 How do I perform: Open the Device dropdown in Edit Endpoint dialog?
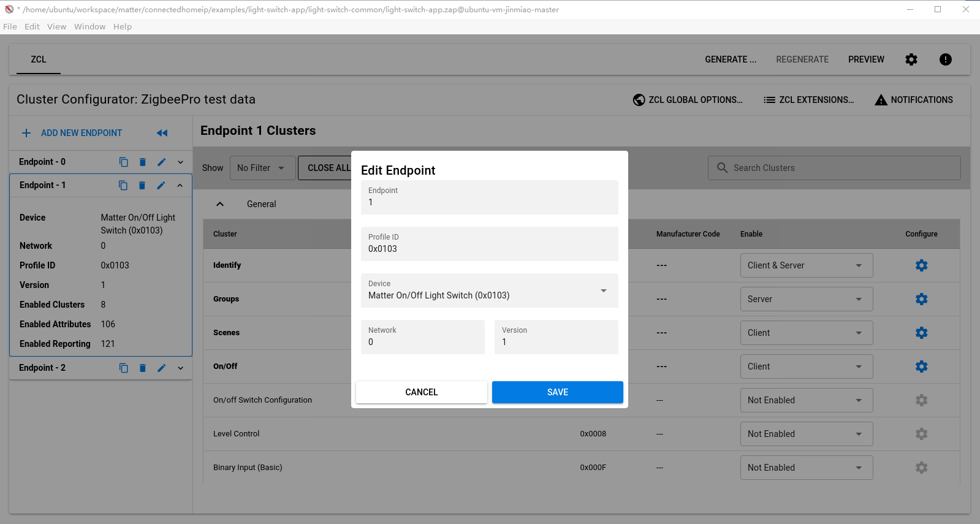click(x=490, y=290)
